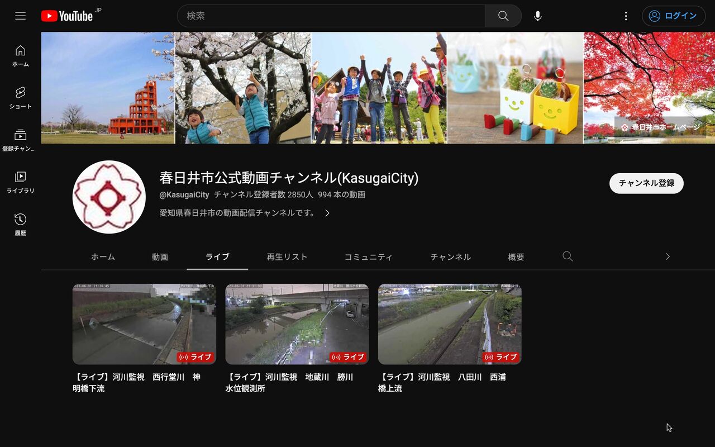715x447 pixels.
Task: Open the コミュニティ tab
Action: pos(368,257)
